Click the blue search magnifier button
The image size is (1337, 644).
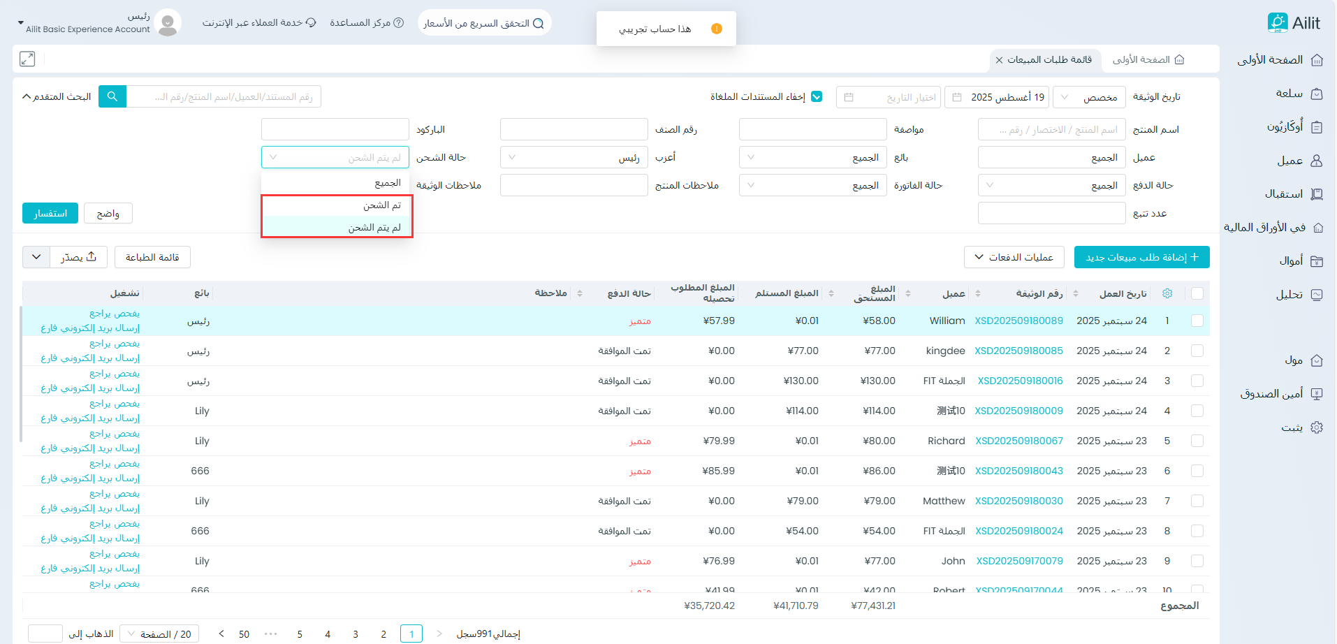pos(112,96)
